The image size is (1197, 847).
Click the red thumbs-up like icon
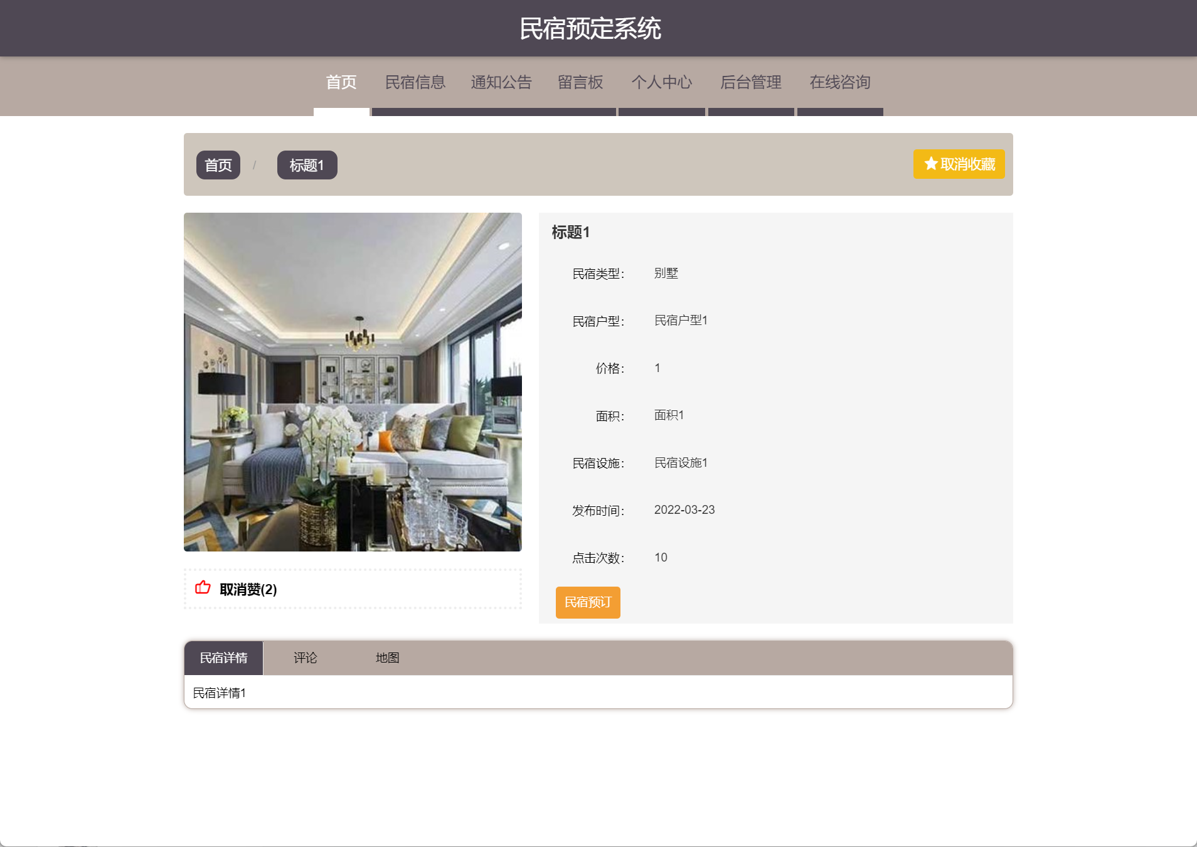(203, 588)
